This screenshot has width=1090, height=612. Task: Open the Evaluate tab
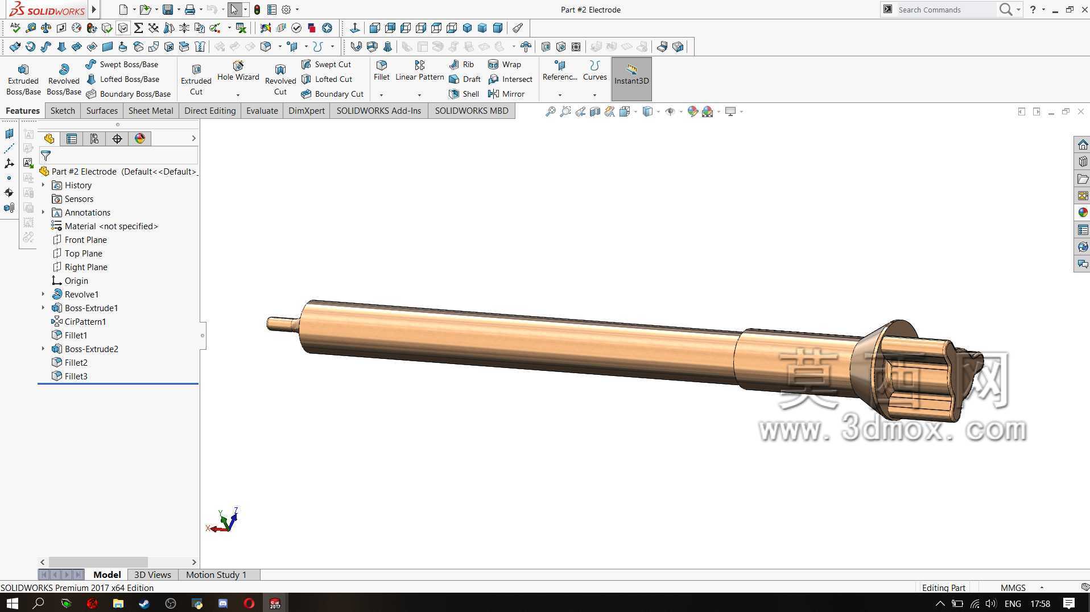tap(262, 110)
